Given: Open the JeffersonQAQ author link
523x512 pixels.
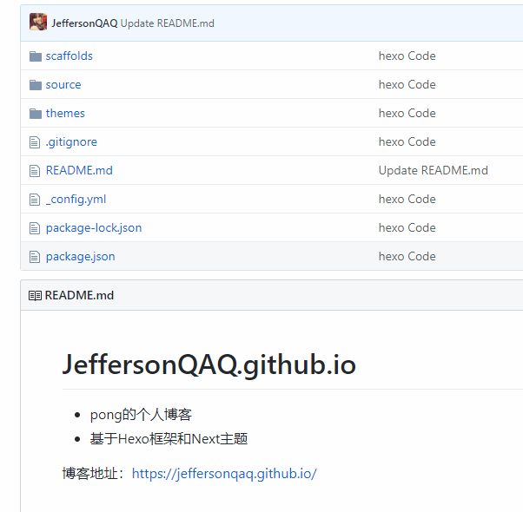Looking at the screenshot, I should (x=85, y=23).
